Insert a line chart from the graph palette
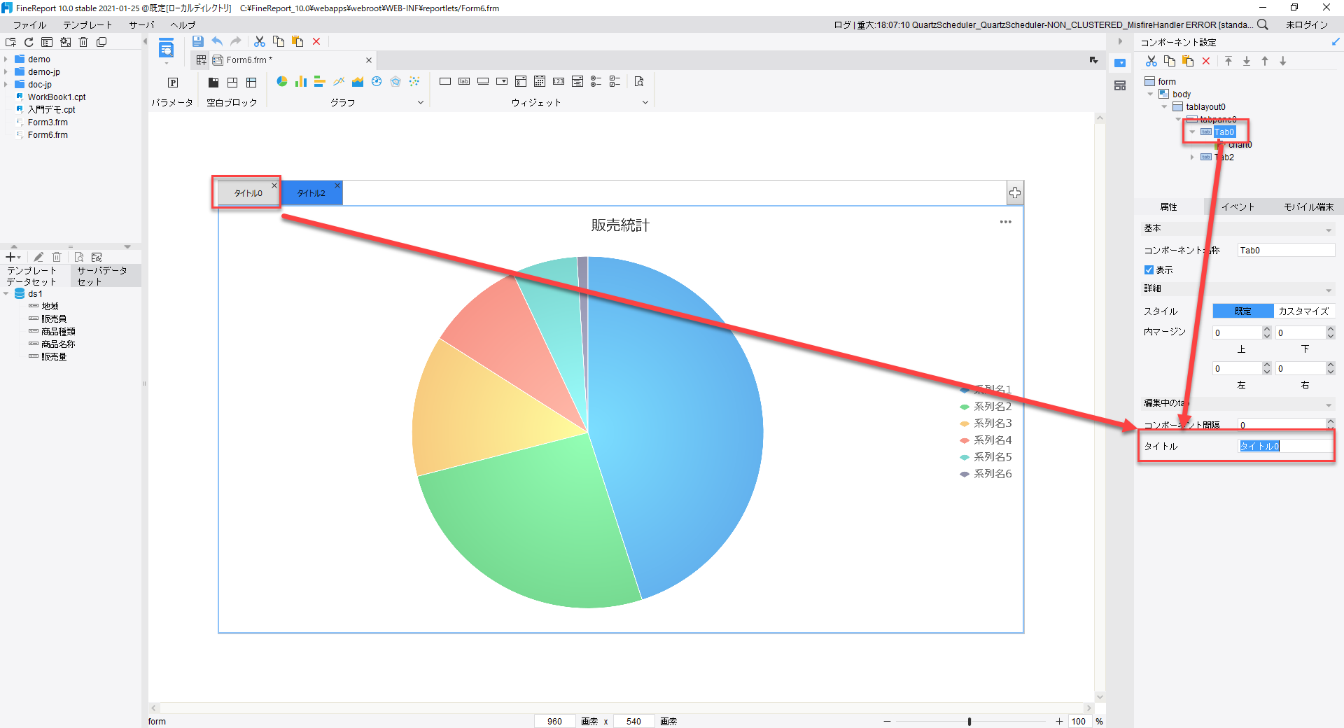Screen dimensions: 1344x728 pyautogui.click(x=339, y=82)
